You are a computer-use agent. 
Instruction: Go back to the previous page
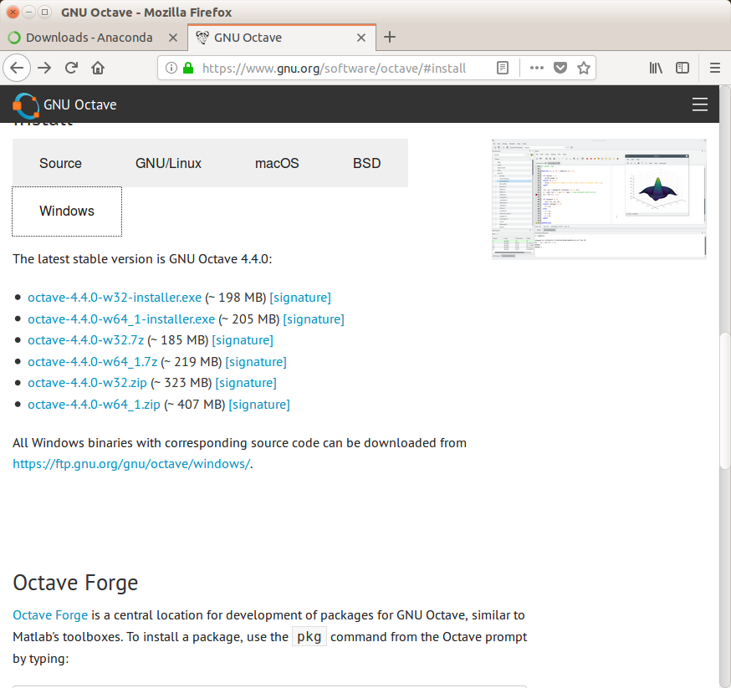pyautogui.click(x=17, y=68)
